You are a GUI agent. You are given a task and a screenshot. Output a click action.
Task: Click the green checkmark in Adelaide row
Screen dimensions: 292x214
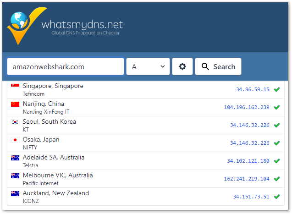[277, 161]
